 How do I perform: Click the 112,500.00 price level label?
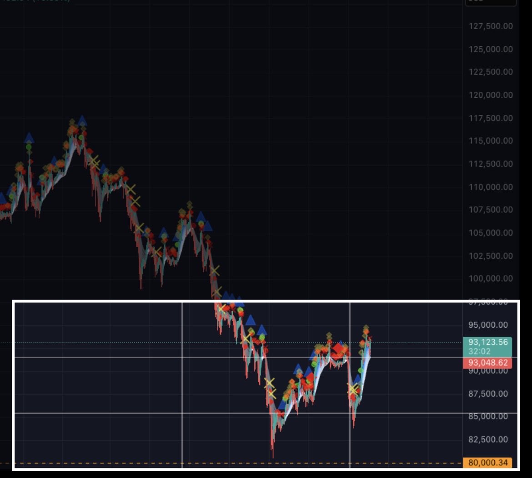point(491,164)
